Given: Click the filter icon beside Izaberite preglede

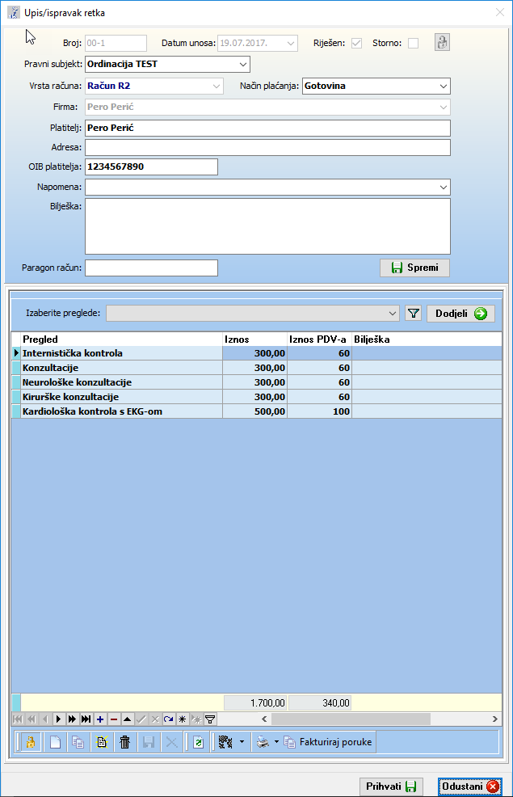Looking at the screenshot, I should pos(414,314).
